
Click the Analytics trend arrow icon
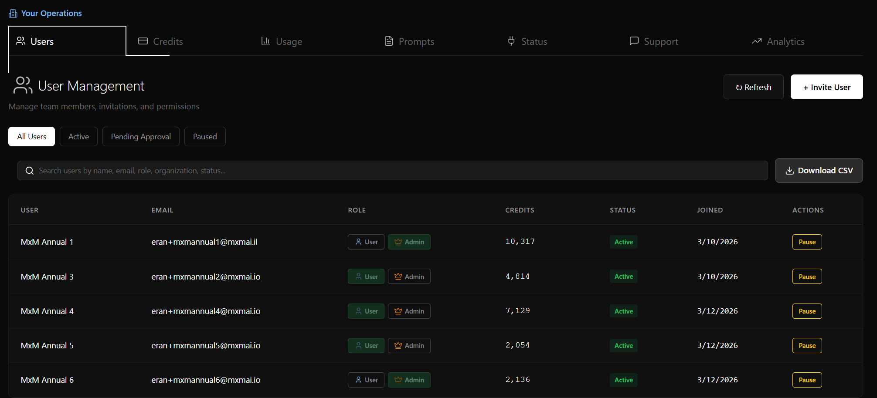757,41
